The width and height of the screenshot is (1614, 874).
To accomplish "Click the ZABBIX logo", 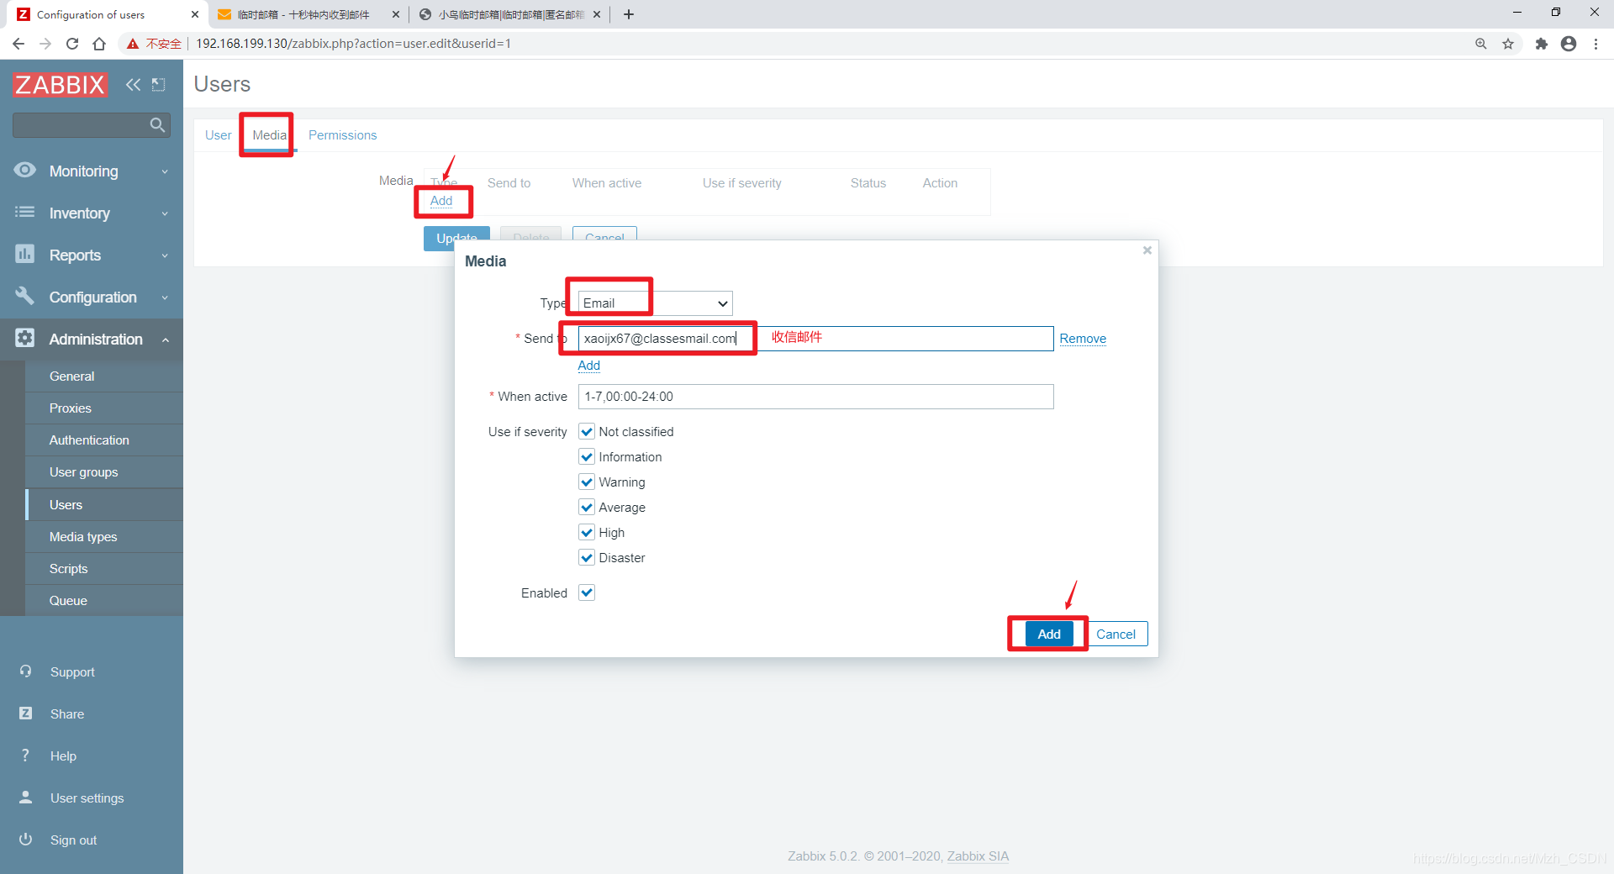I will tap(60, 84).
